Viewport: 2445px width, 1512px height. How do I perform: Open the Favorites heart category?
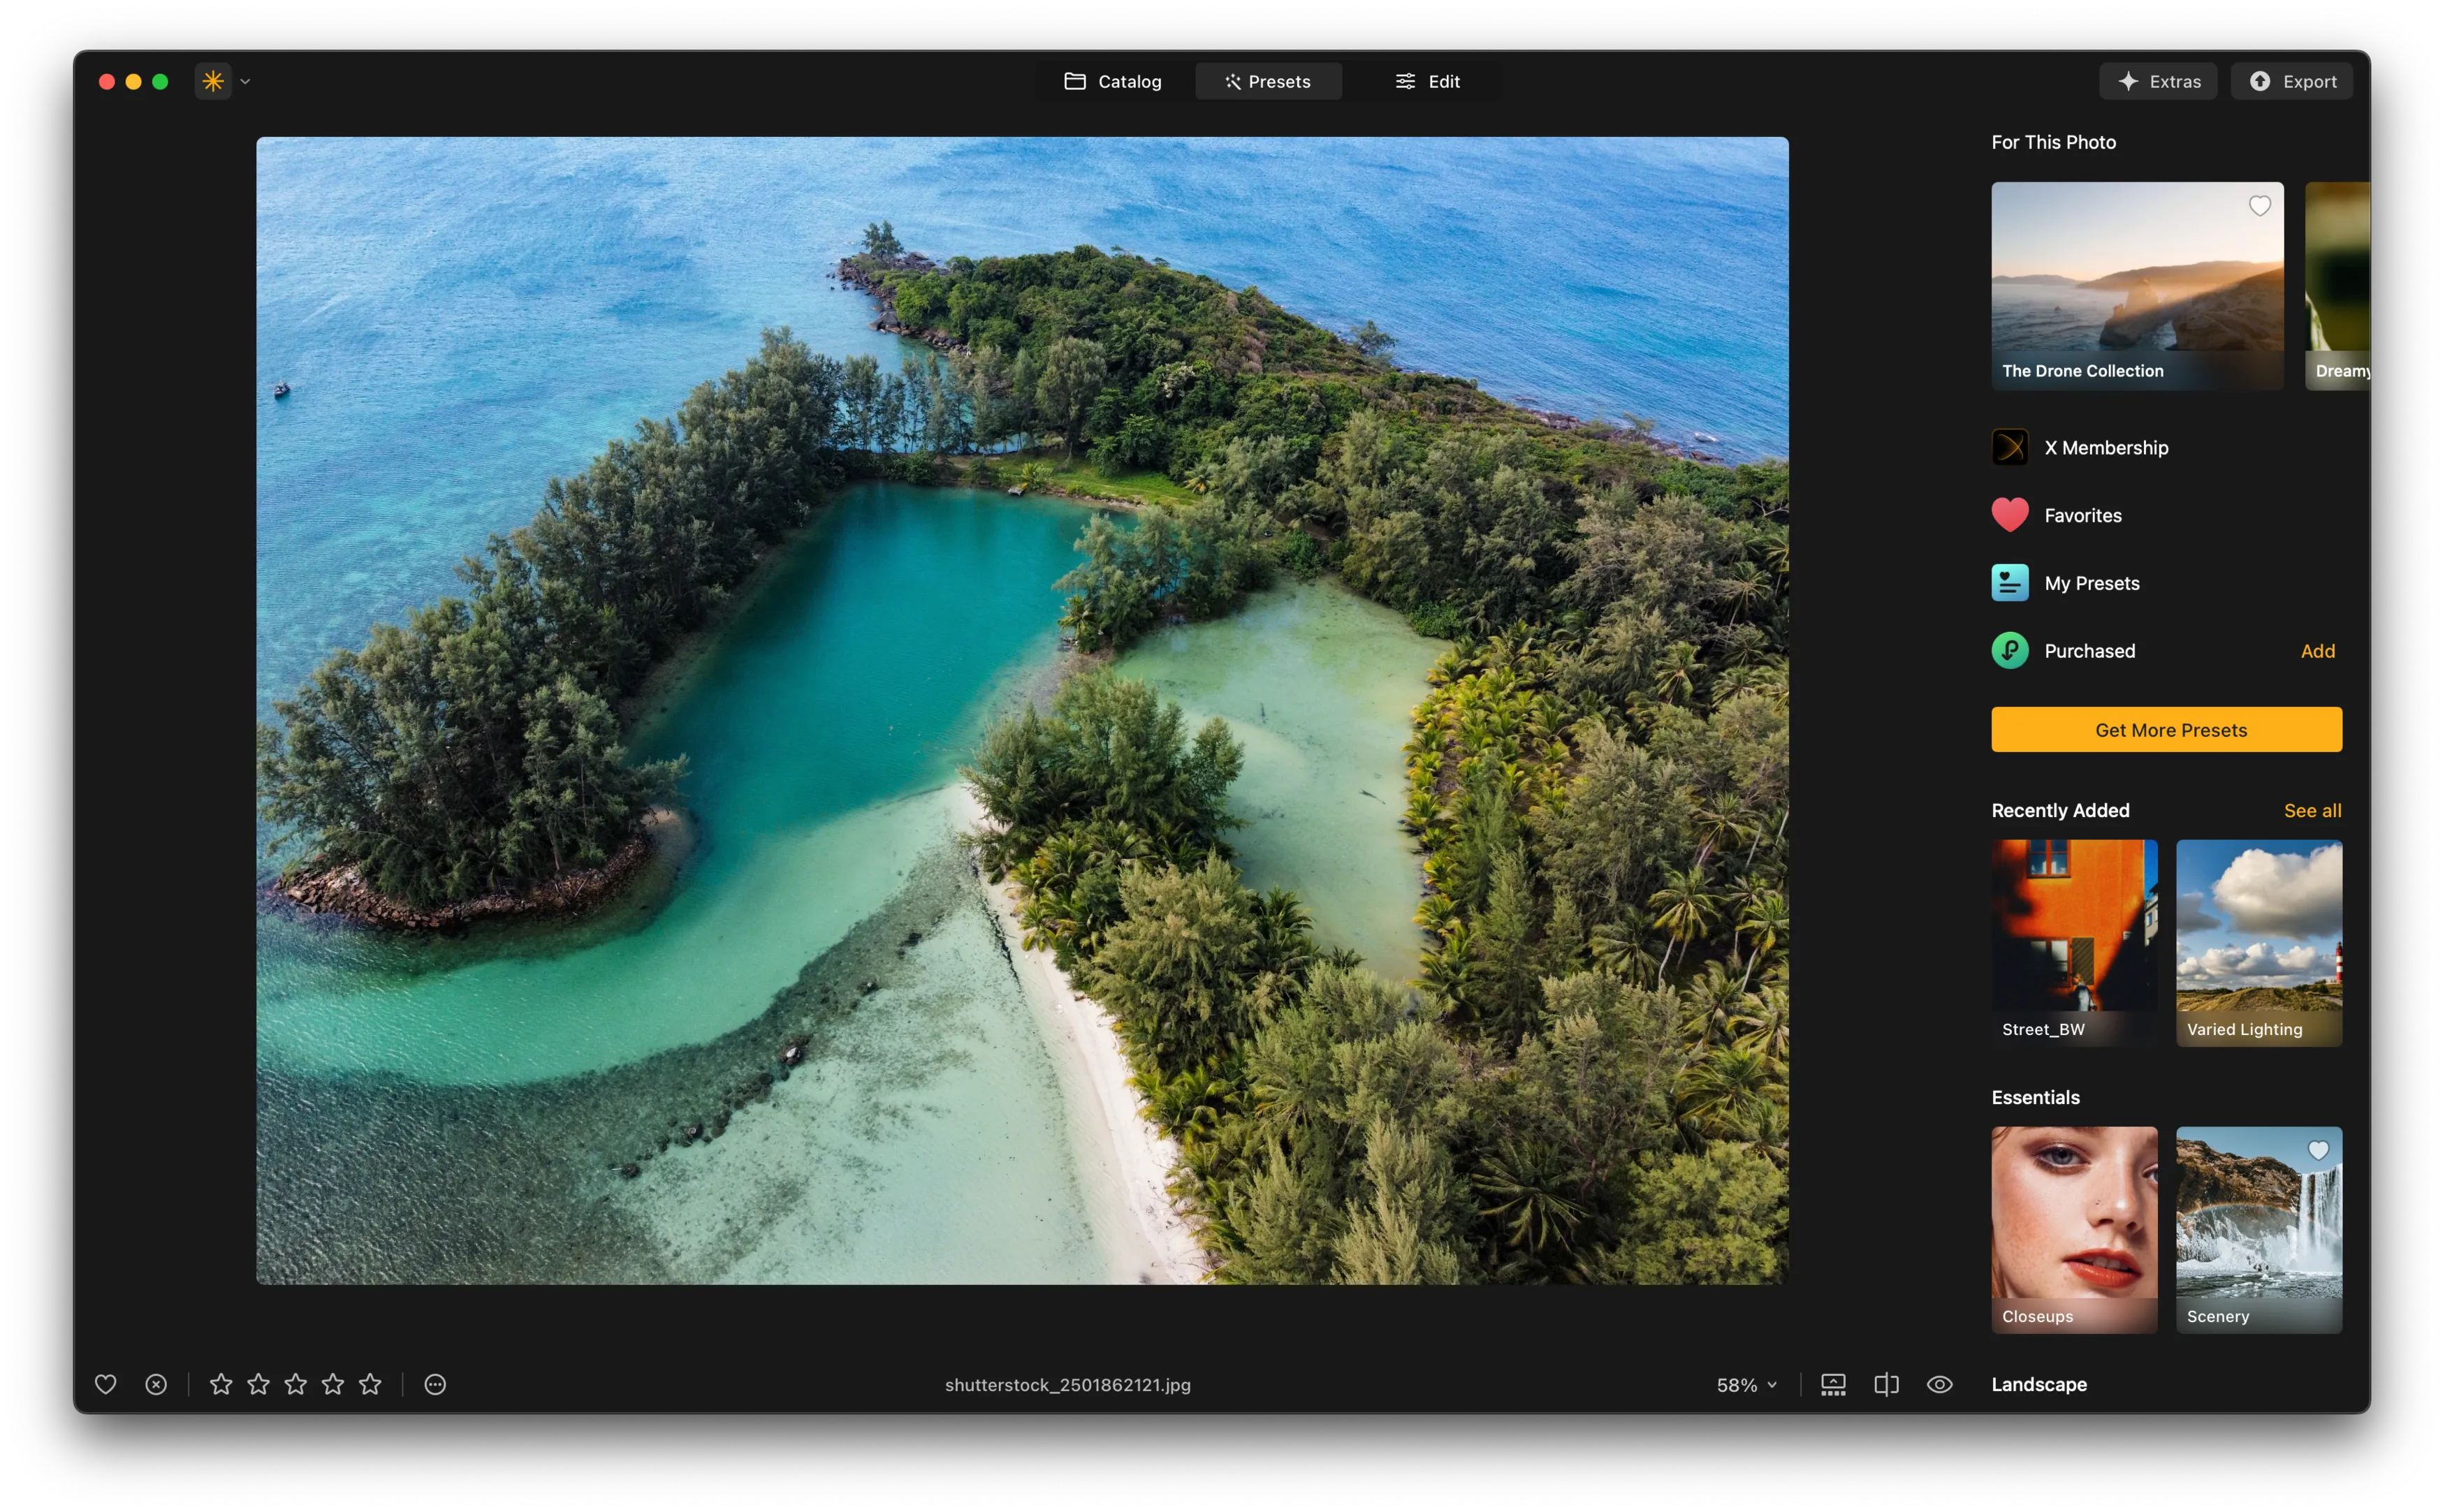tap(2082, 515)
